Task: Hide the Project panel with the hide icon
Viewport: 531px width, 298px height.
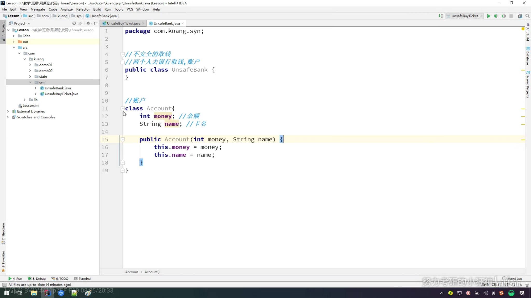Action: tap(96, 23)
